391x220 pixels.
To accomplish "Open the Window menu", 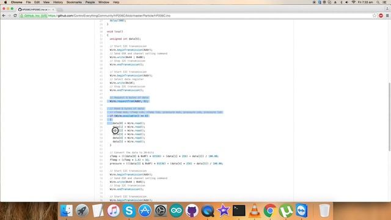I will pyautogui.click(x=104, y=2).
